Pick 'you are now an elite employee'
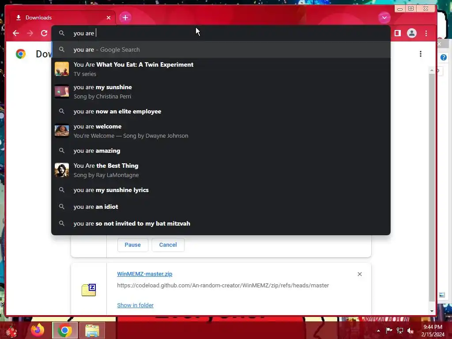 [x=221, y=111]
